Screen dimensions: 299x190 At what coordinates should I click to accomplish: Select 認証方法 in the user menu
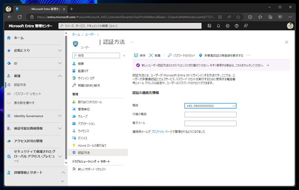pyautogui.click(x=98, y=153)
